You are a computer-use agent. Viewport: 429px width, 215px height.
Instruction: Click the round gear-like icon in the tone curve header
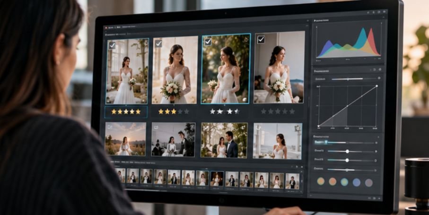pos(380,70)
